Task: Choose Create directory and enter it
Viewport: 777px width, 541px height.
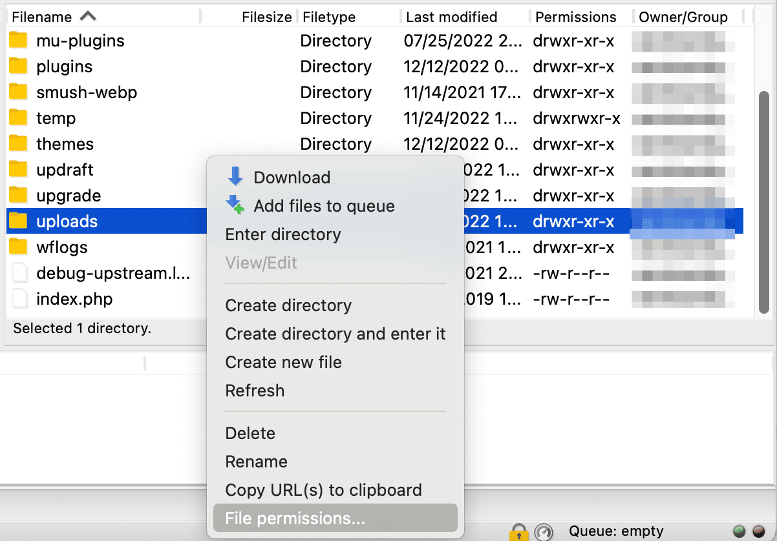Action: pos(335,334)
